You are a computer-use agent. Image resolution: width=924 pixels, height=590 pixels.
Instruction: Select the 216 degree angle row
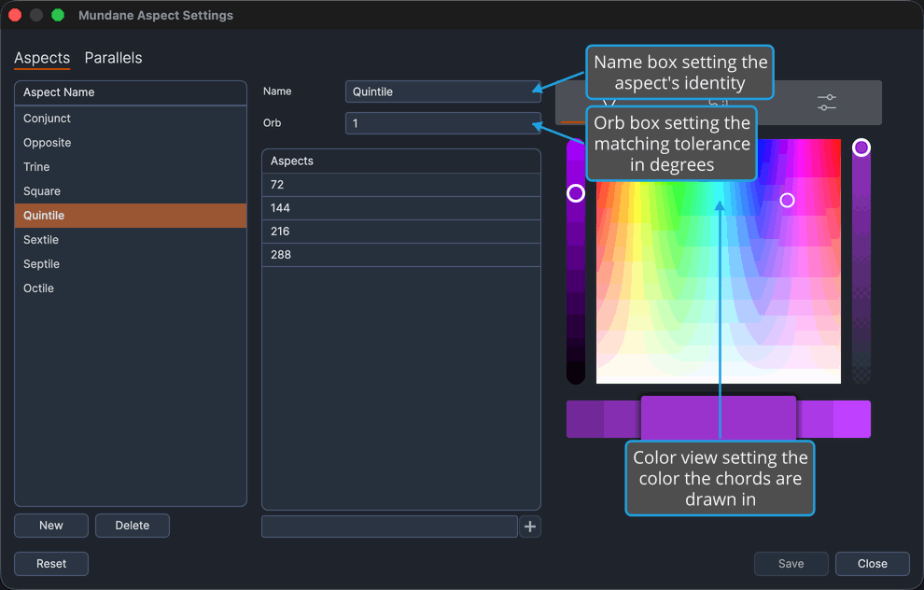click(400, 232)
